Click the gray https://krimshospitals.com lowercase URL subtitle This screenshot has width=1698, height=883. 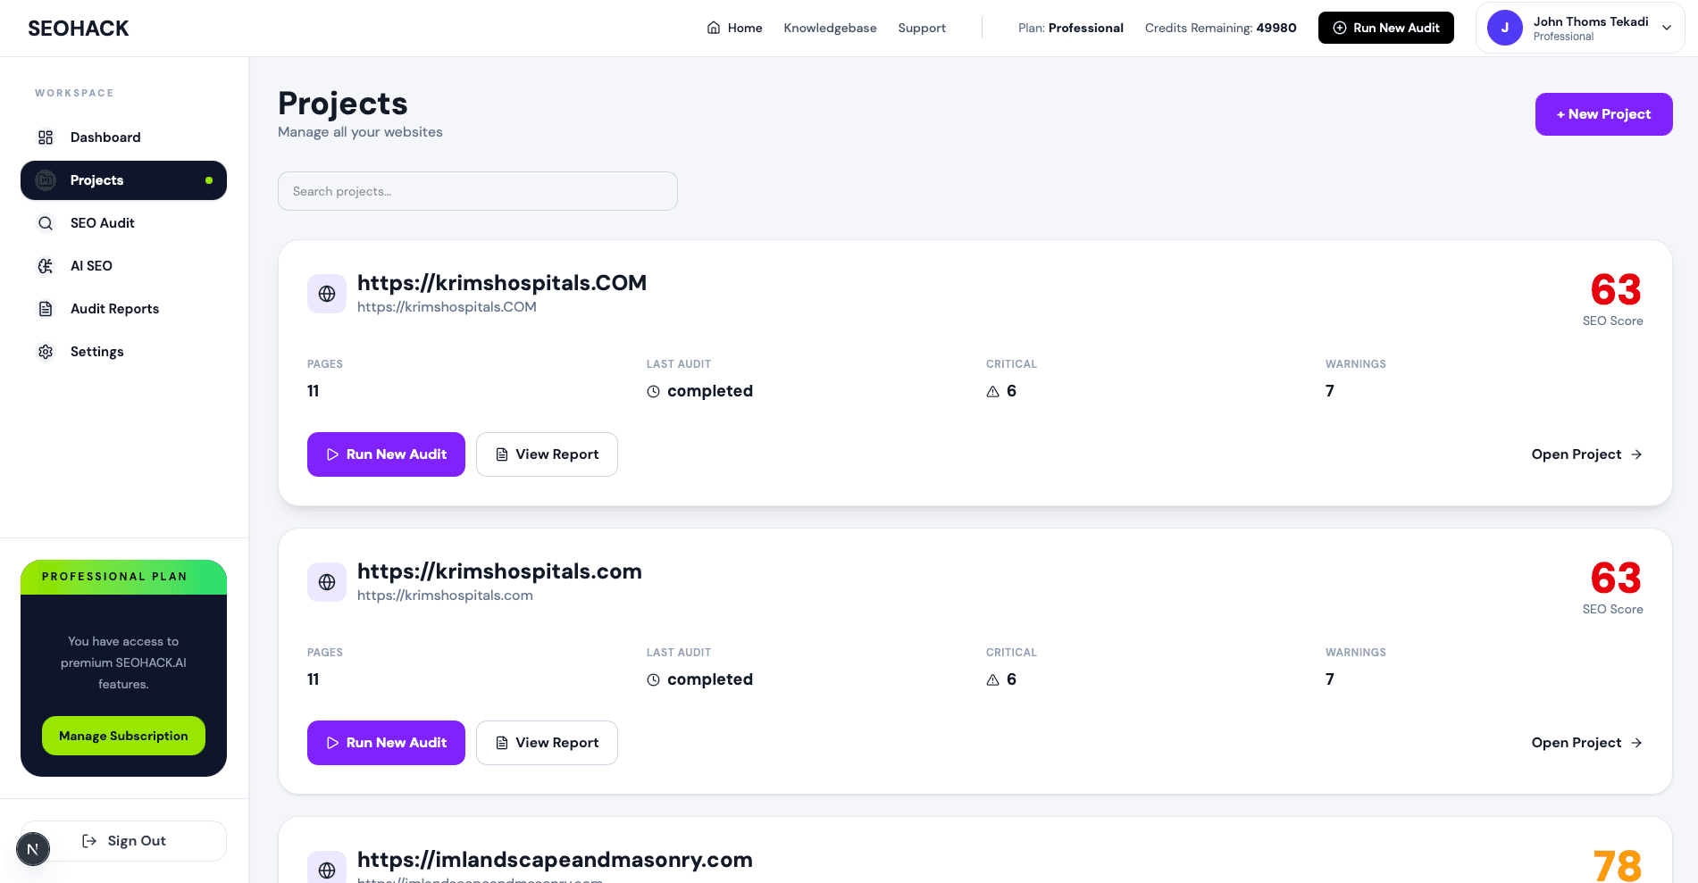click(445, 596)
